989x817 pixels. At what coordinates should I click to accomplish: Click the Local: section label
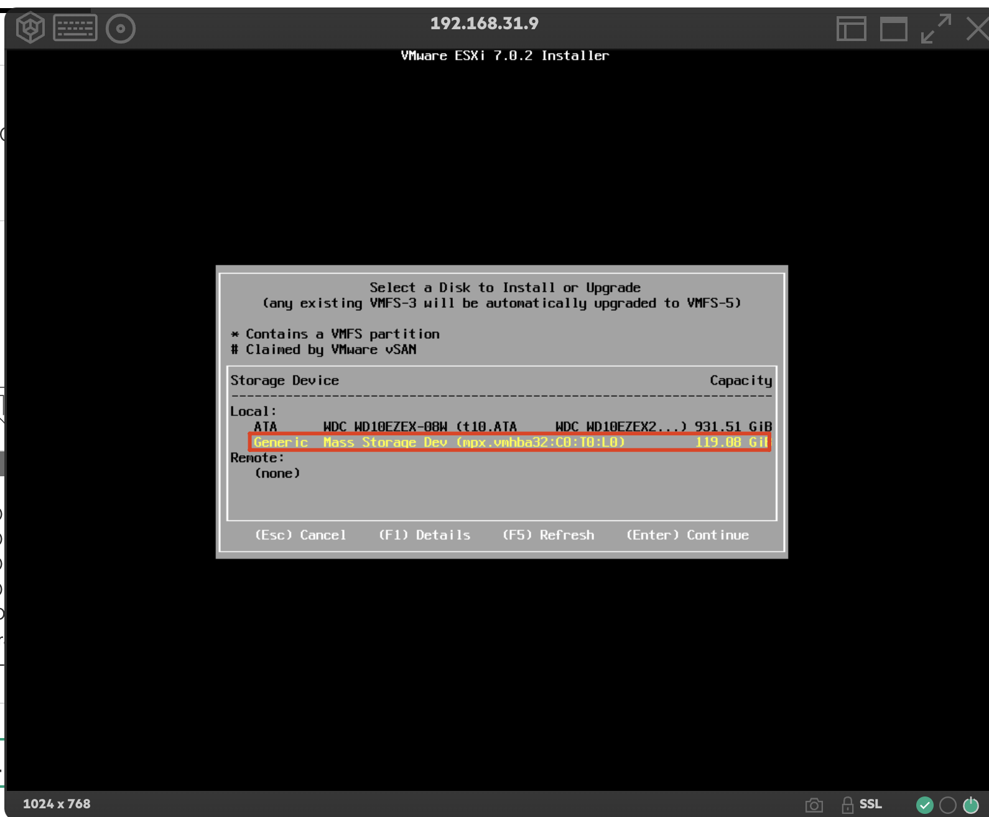coord(253,411)
